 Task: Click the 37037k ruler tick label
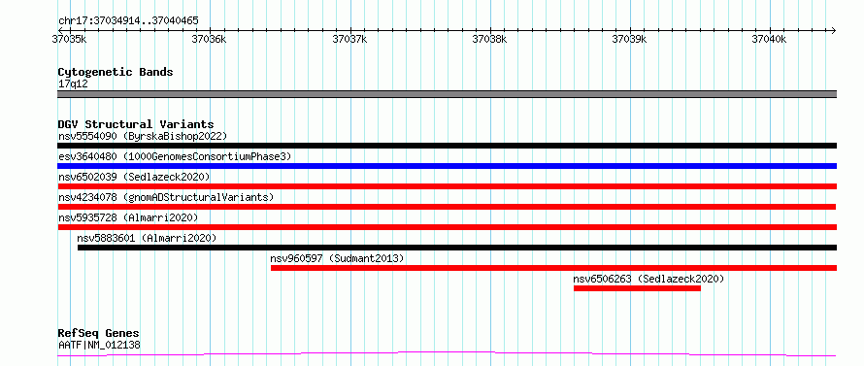click(349, 39)
